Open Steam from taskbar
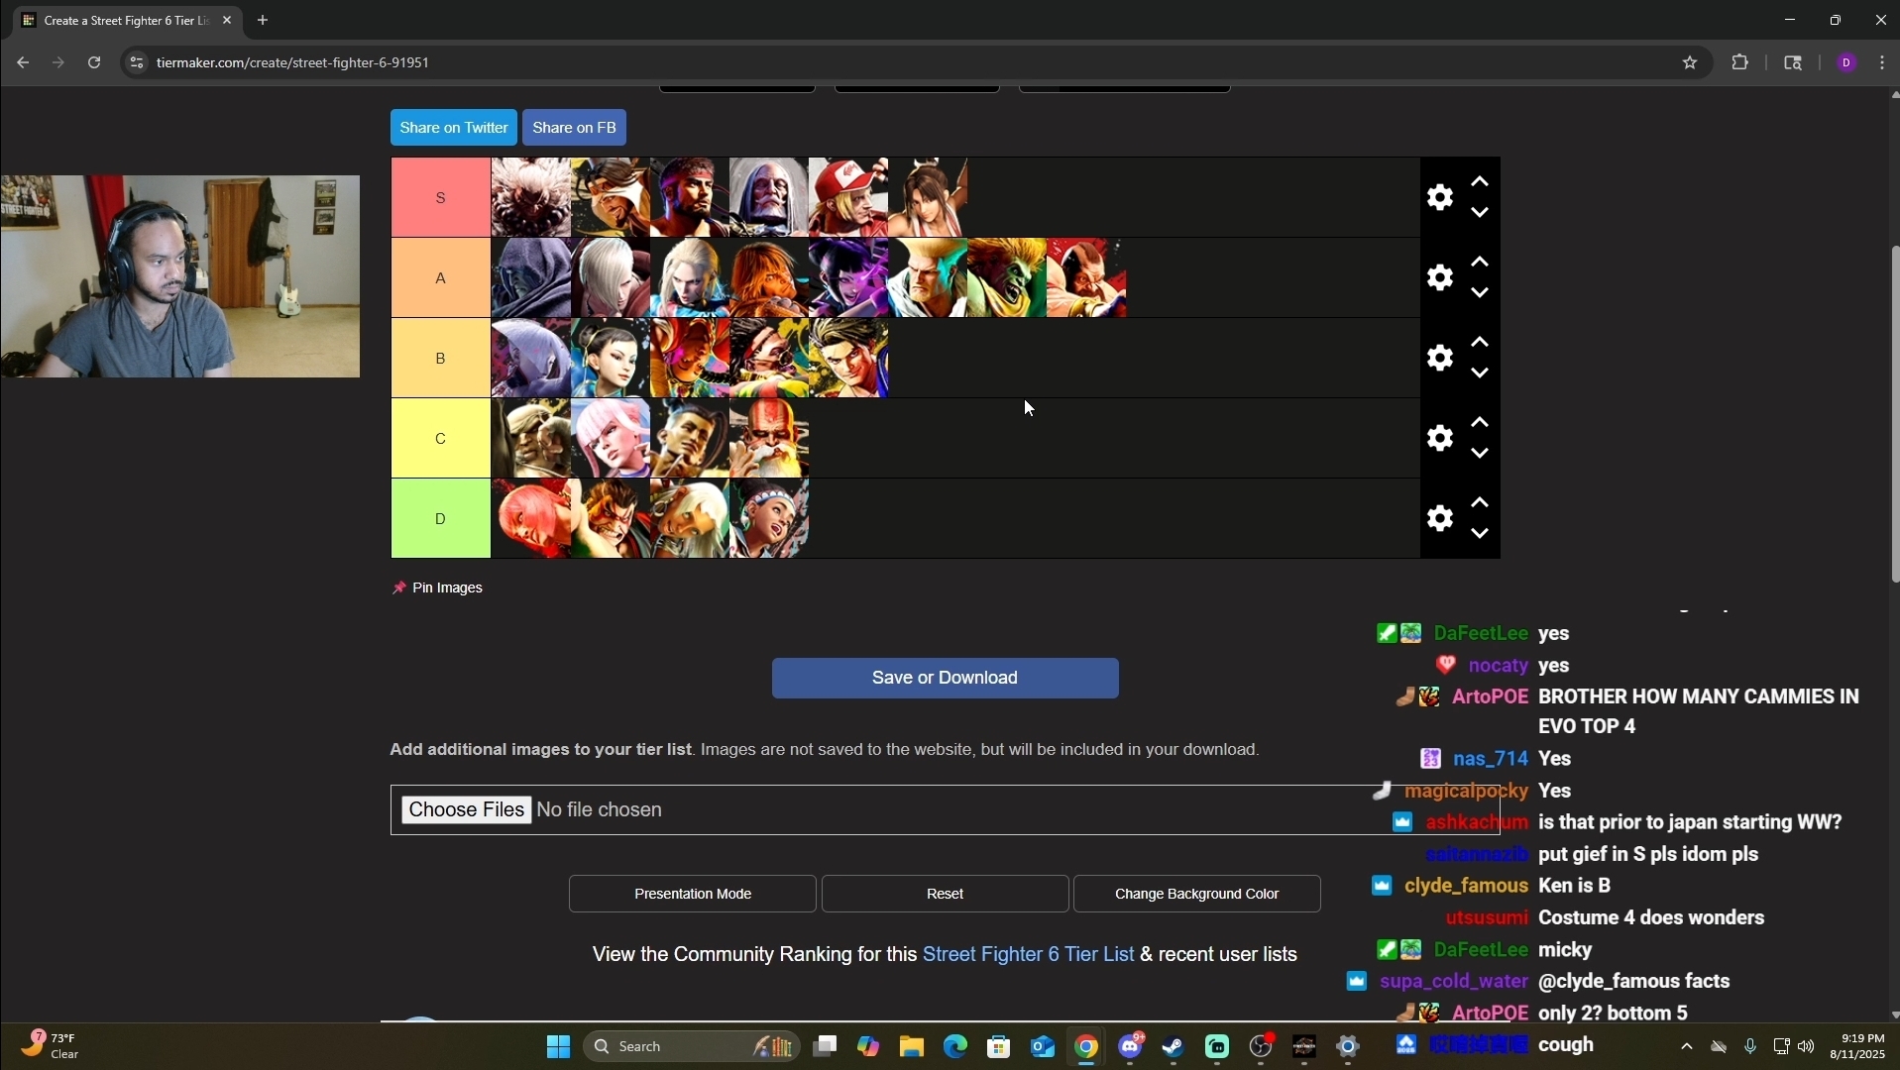This screenshot has width=1900, height=1070. (x=1174, y=1046)
